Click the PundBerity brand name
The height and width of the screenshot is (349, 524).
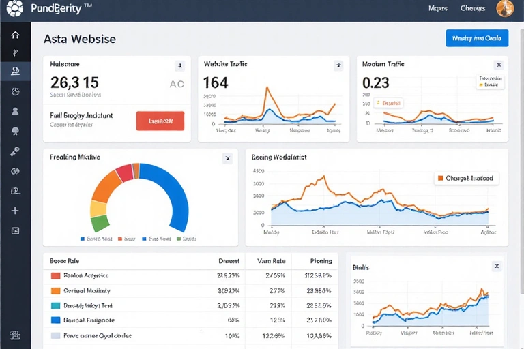(56, 8)
